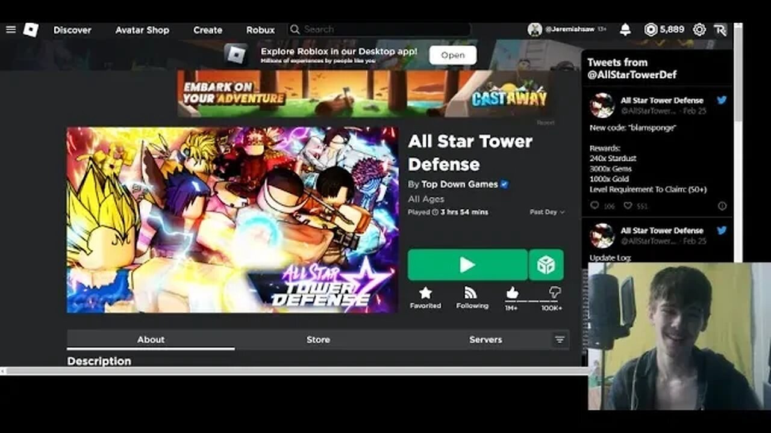Click the 'Description' heading
The width and height of the screenshot is (771, 433).
pyautogui.click(x=99, y=361)
